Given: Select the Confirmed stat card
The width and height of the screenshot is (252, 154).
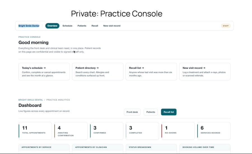Looking at the screenshot, I should [x=107, y=131].
